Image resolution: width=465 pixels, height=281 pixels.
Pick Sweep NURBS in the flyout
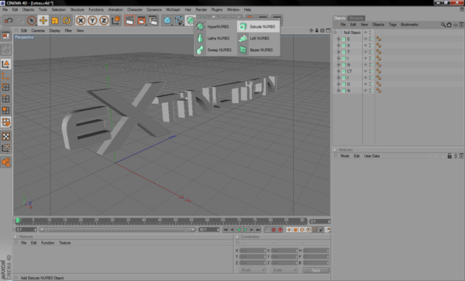(x=214, y=50)
